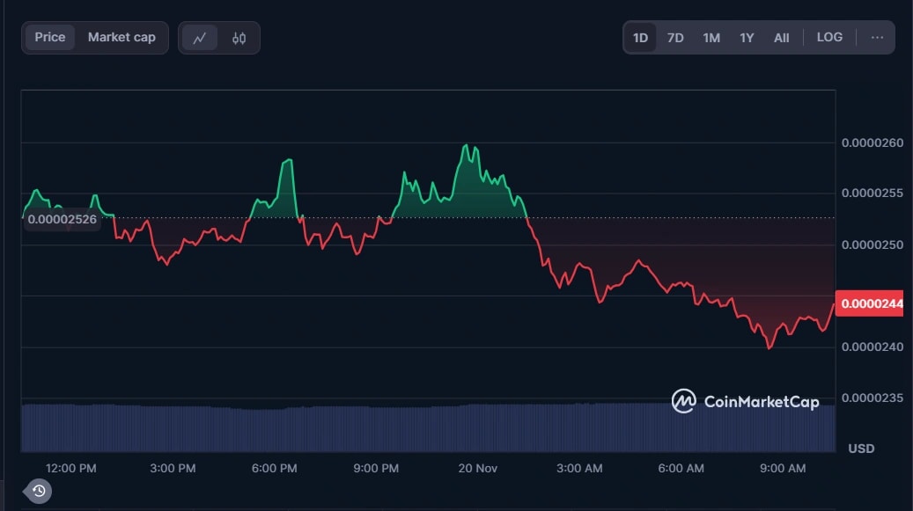This screenshot has height=511, width=913.
Task: Click the 12:00 PM time axis label
Action: (71, 469)
